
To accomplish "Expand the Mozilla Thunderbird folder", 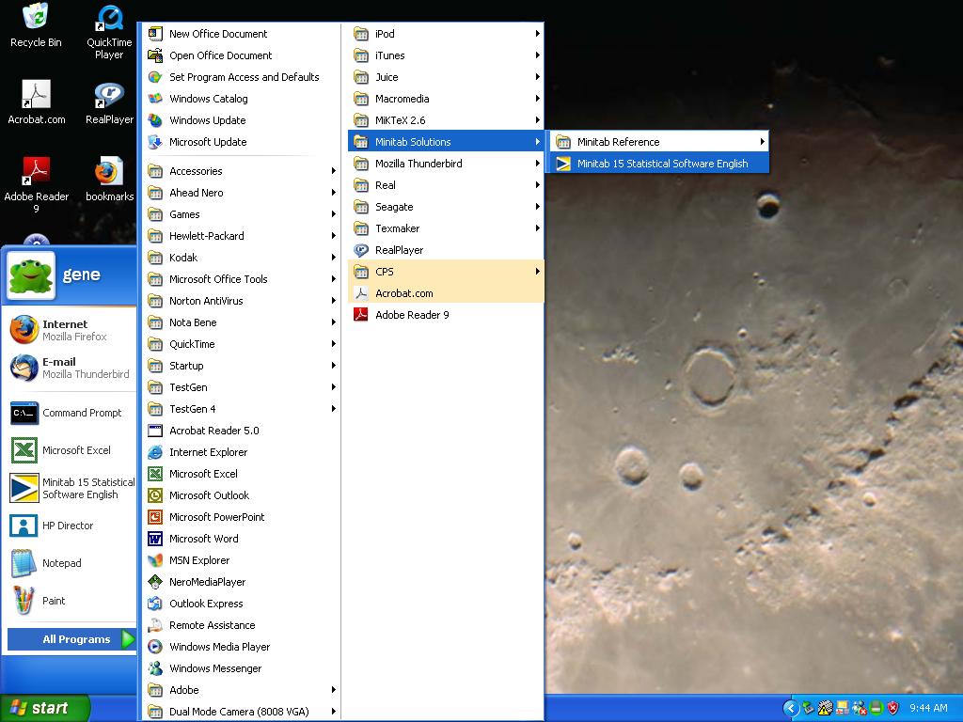I will [x=418, y=164].
